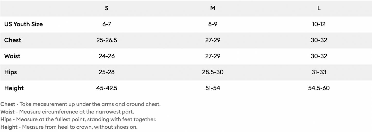Click the Waist row label in table
Image resolution: width=372 pixels, height=132 pixels.
coord(12,56)
